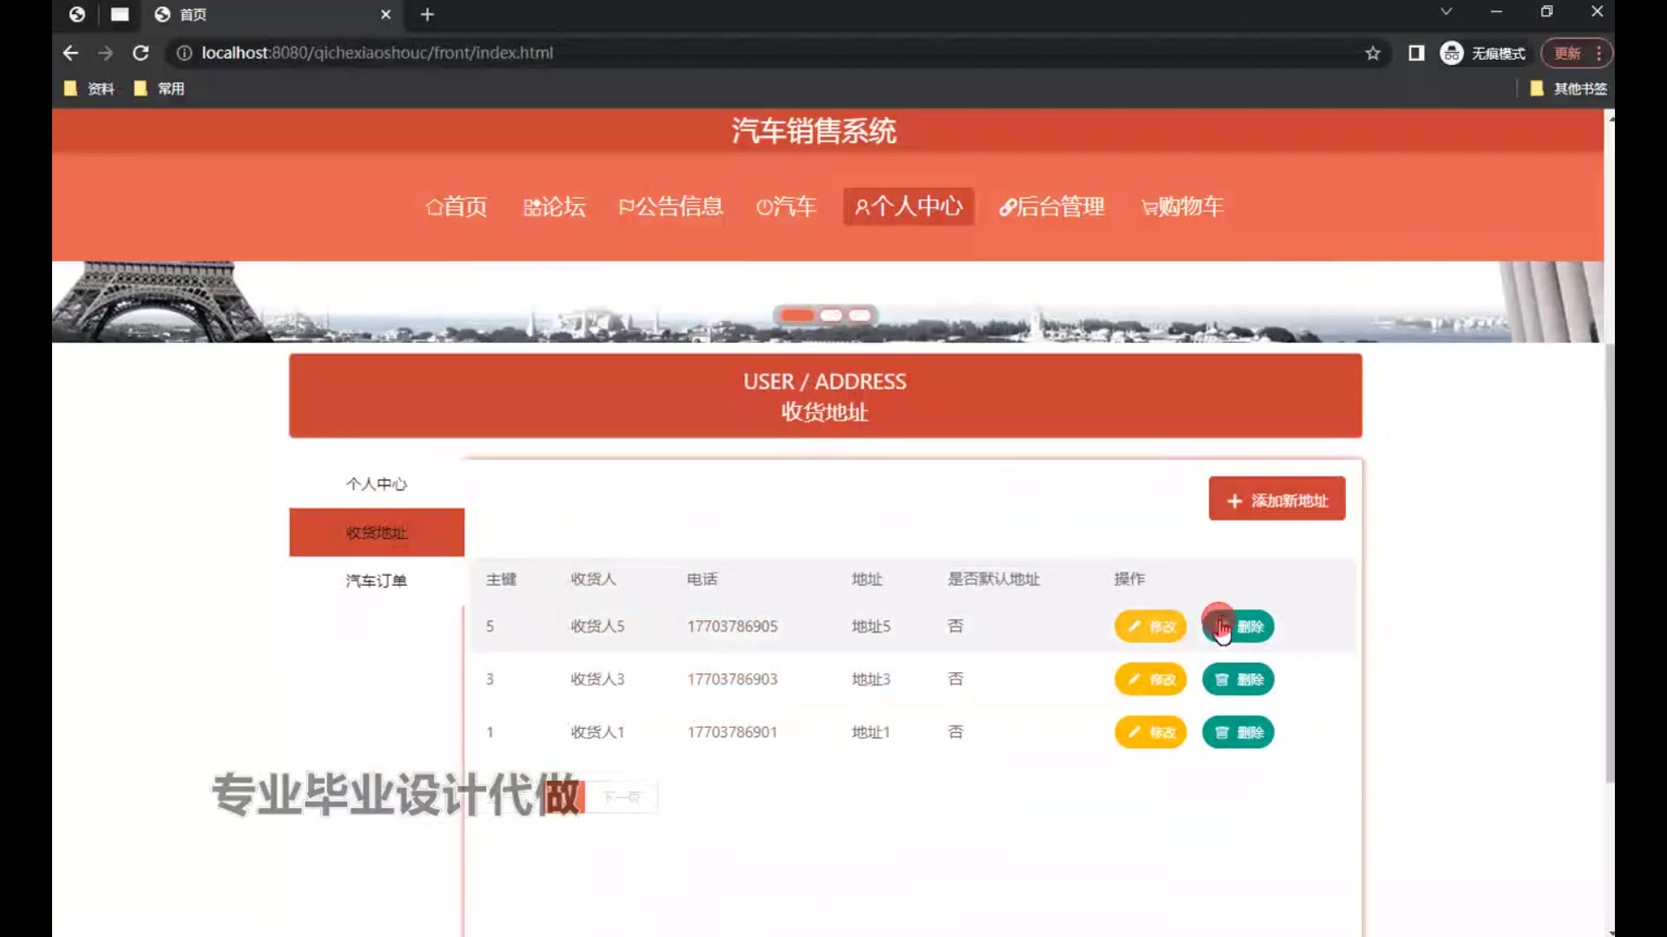Click the back navigation arrow
The image size is (1667, 937).
[71, 53]
